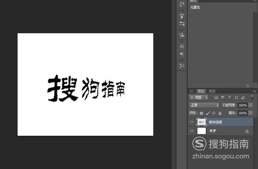Lock position move-arrows icon

point(214,113)
